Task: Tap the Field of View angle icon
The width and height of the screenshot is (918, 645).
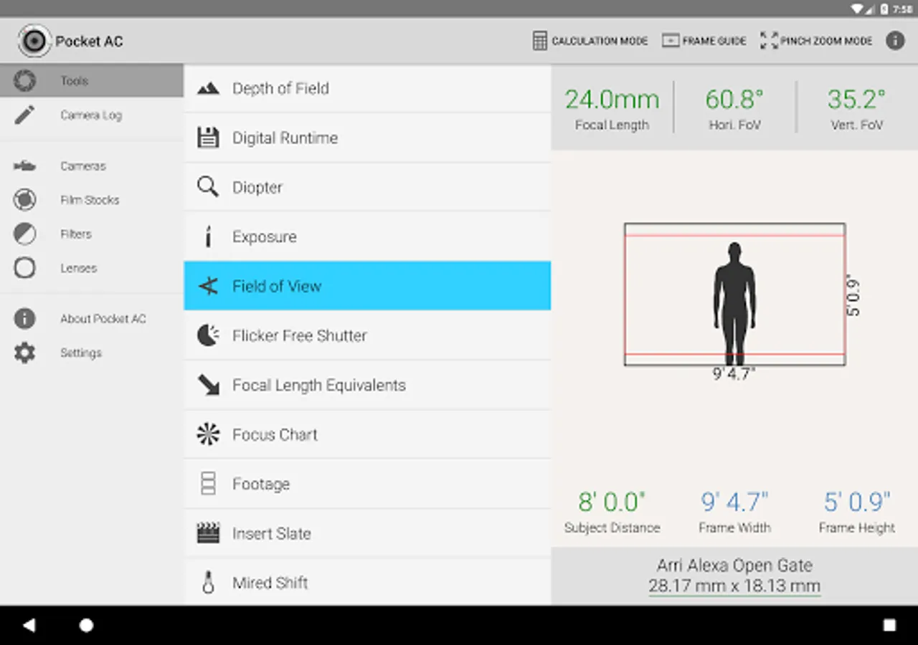Action: 208,286
